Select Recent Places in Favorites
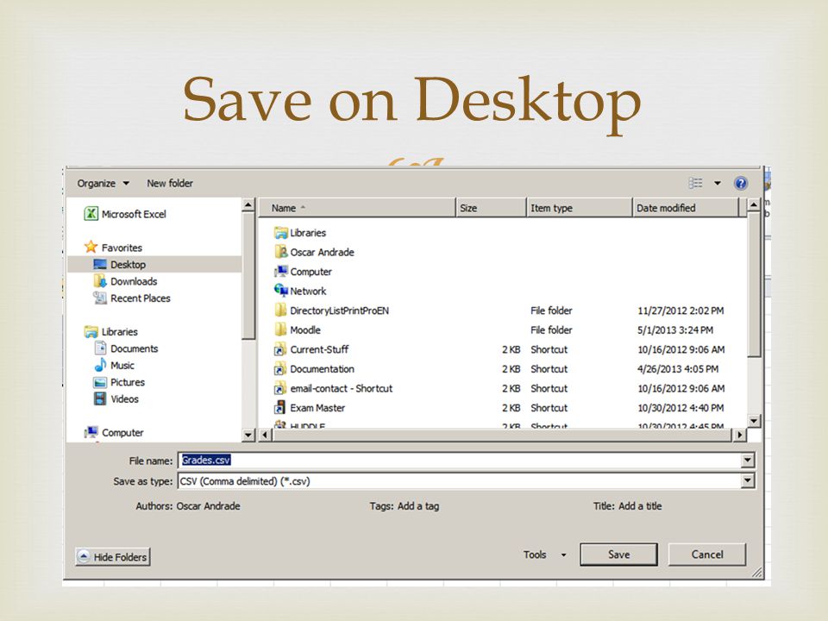Viewport: 828px width, 621px height. click(141, 298)
